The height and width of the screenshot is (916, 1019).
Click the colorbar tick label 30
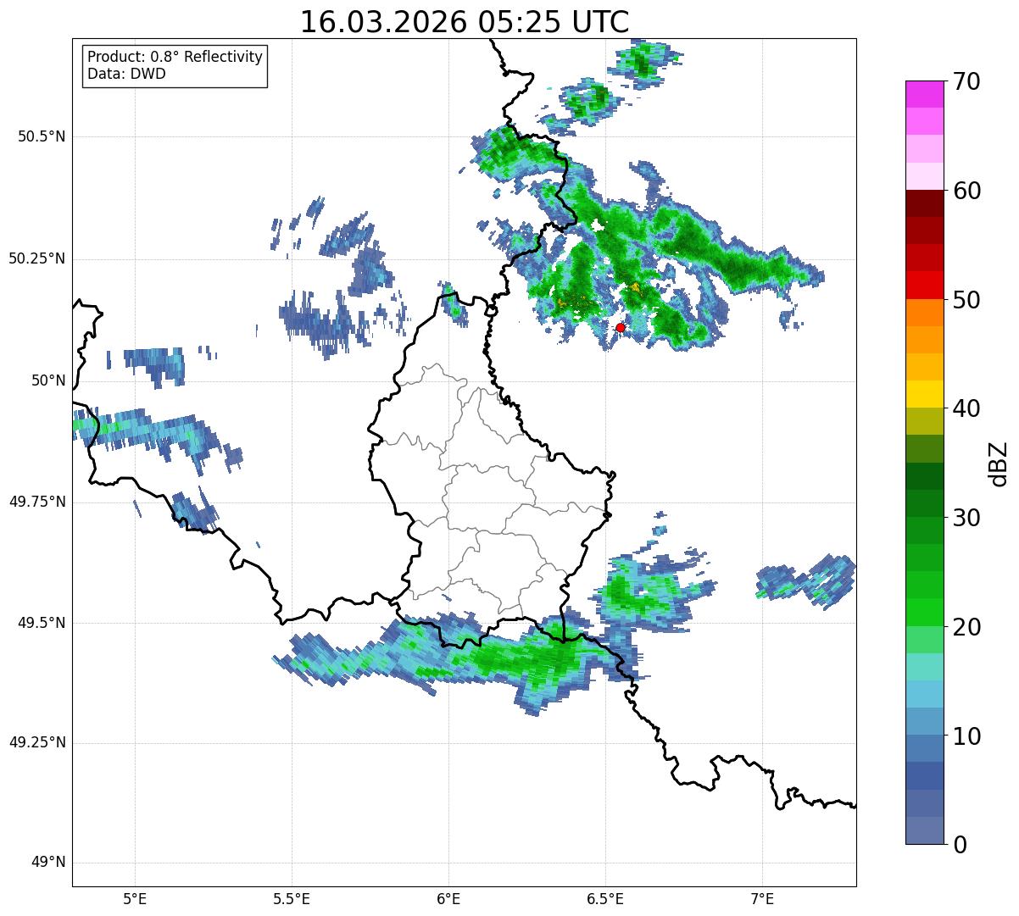point(966,518)
